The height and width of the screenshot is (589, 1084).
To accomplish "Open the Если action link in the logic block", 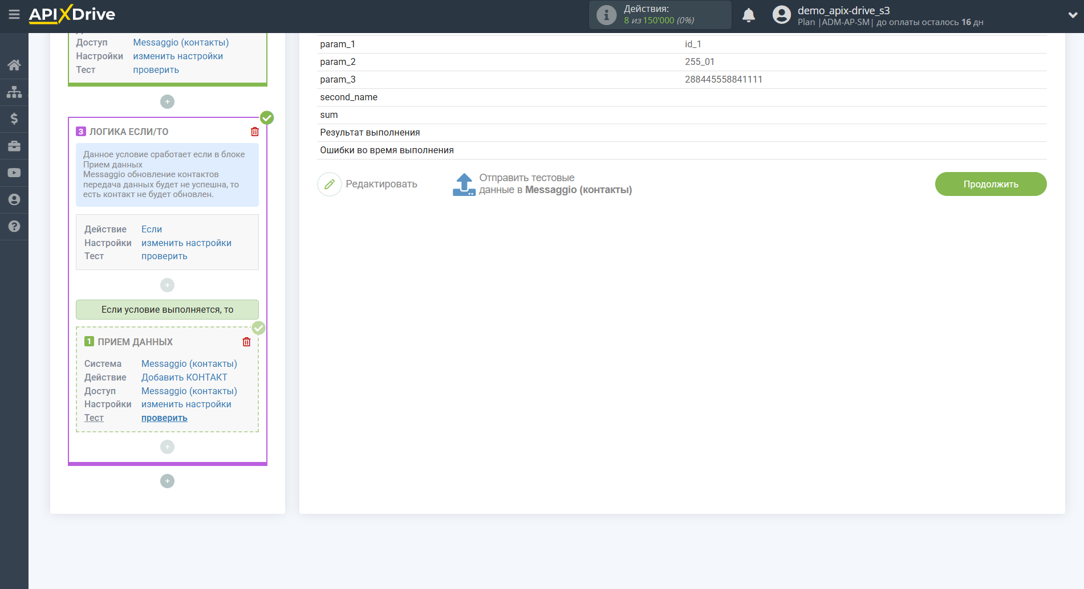I will click(152, 229).
